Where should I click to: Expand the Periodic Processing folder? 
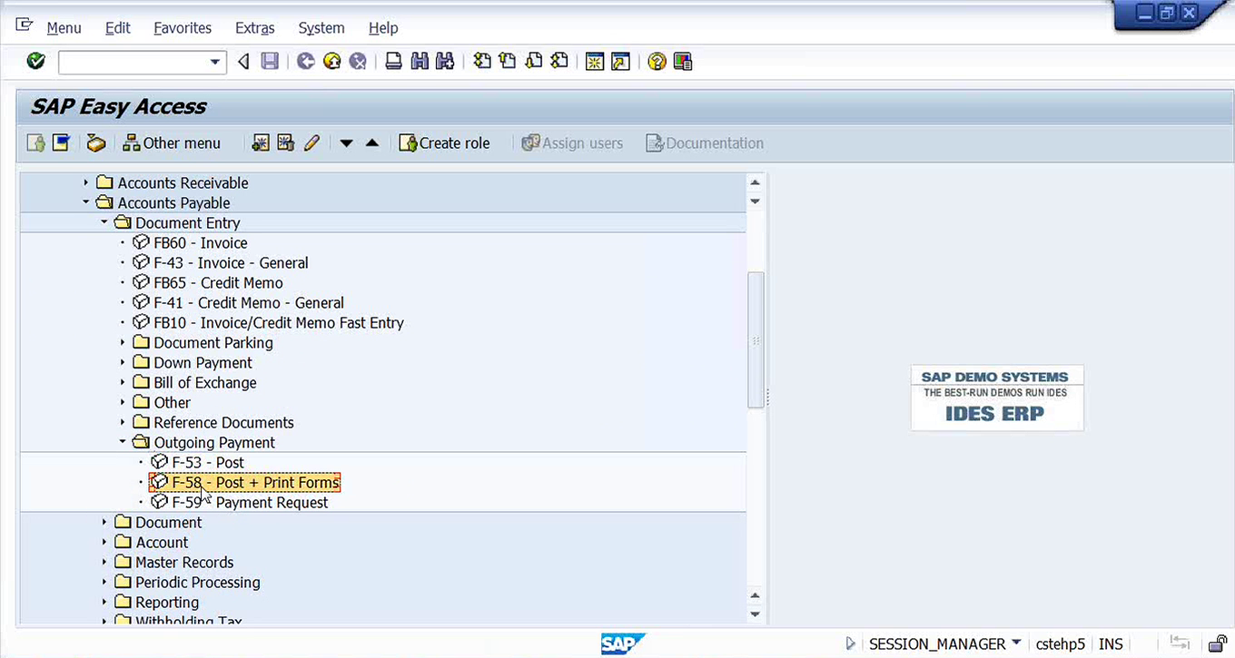point(104,582)
